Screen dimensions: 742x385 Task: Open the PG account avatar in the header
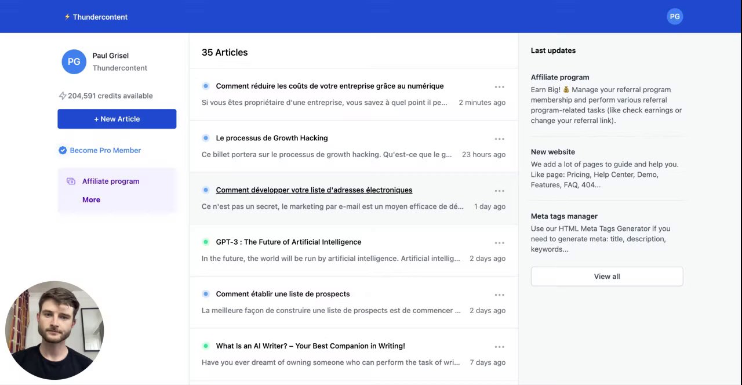tap(675, 17)
